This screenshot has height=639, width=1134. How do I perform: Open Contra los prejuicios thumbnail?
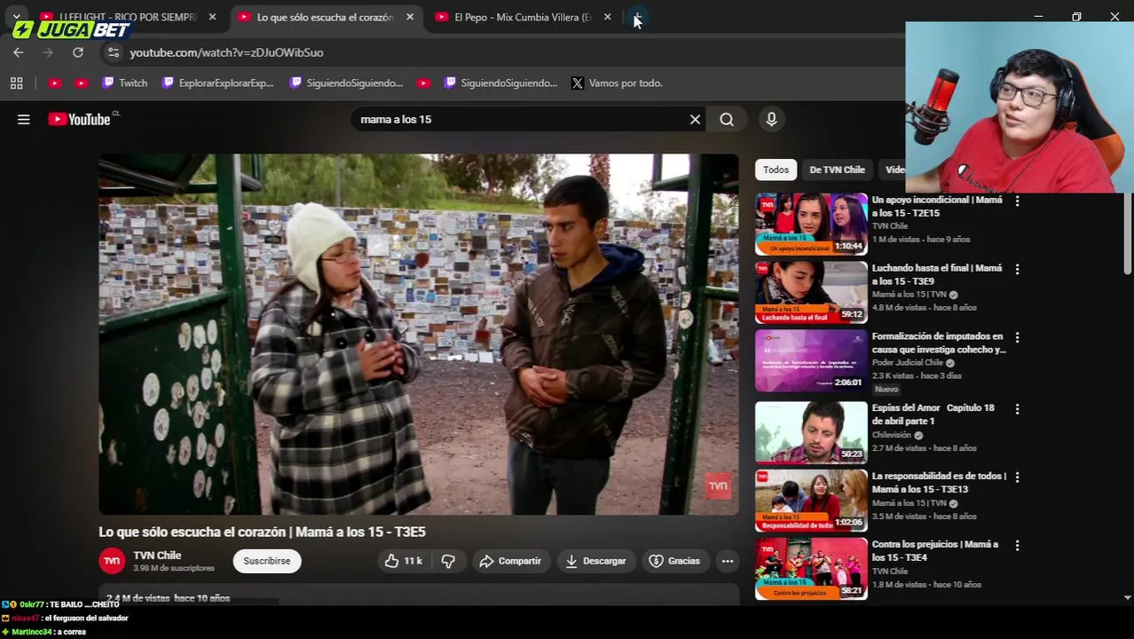(811, 569)
